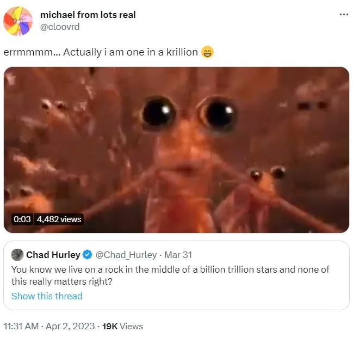Click the 4,482 views video counter
Image resolution: width=353 pixels, height=338 pixels.
pos(59,219)
